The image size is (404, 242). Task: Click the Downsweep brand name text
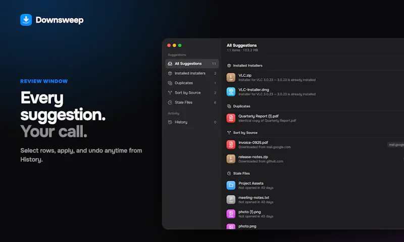60,20
